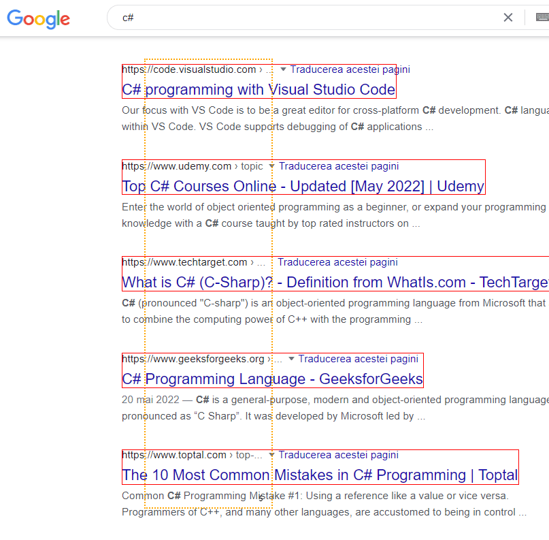Click 'Traducerea acestei pagini' for techtarget.com
The width and height of the screenshot is (549, 540).
point(337,262)
